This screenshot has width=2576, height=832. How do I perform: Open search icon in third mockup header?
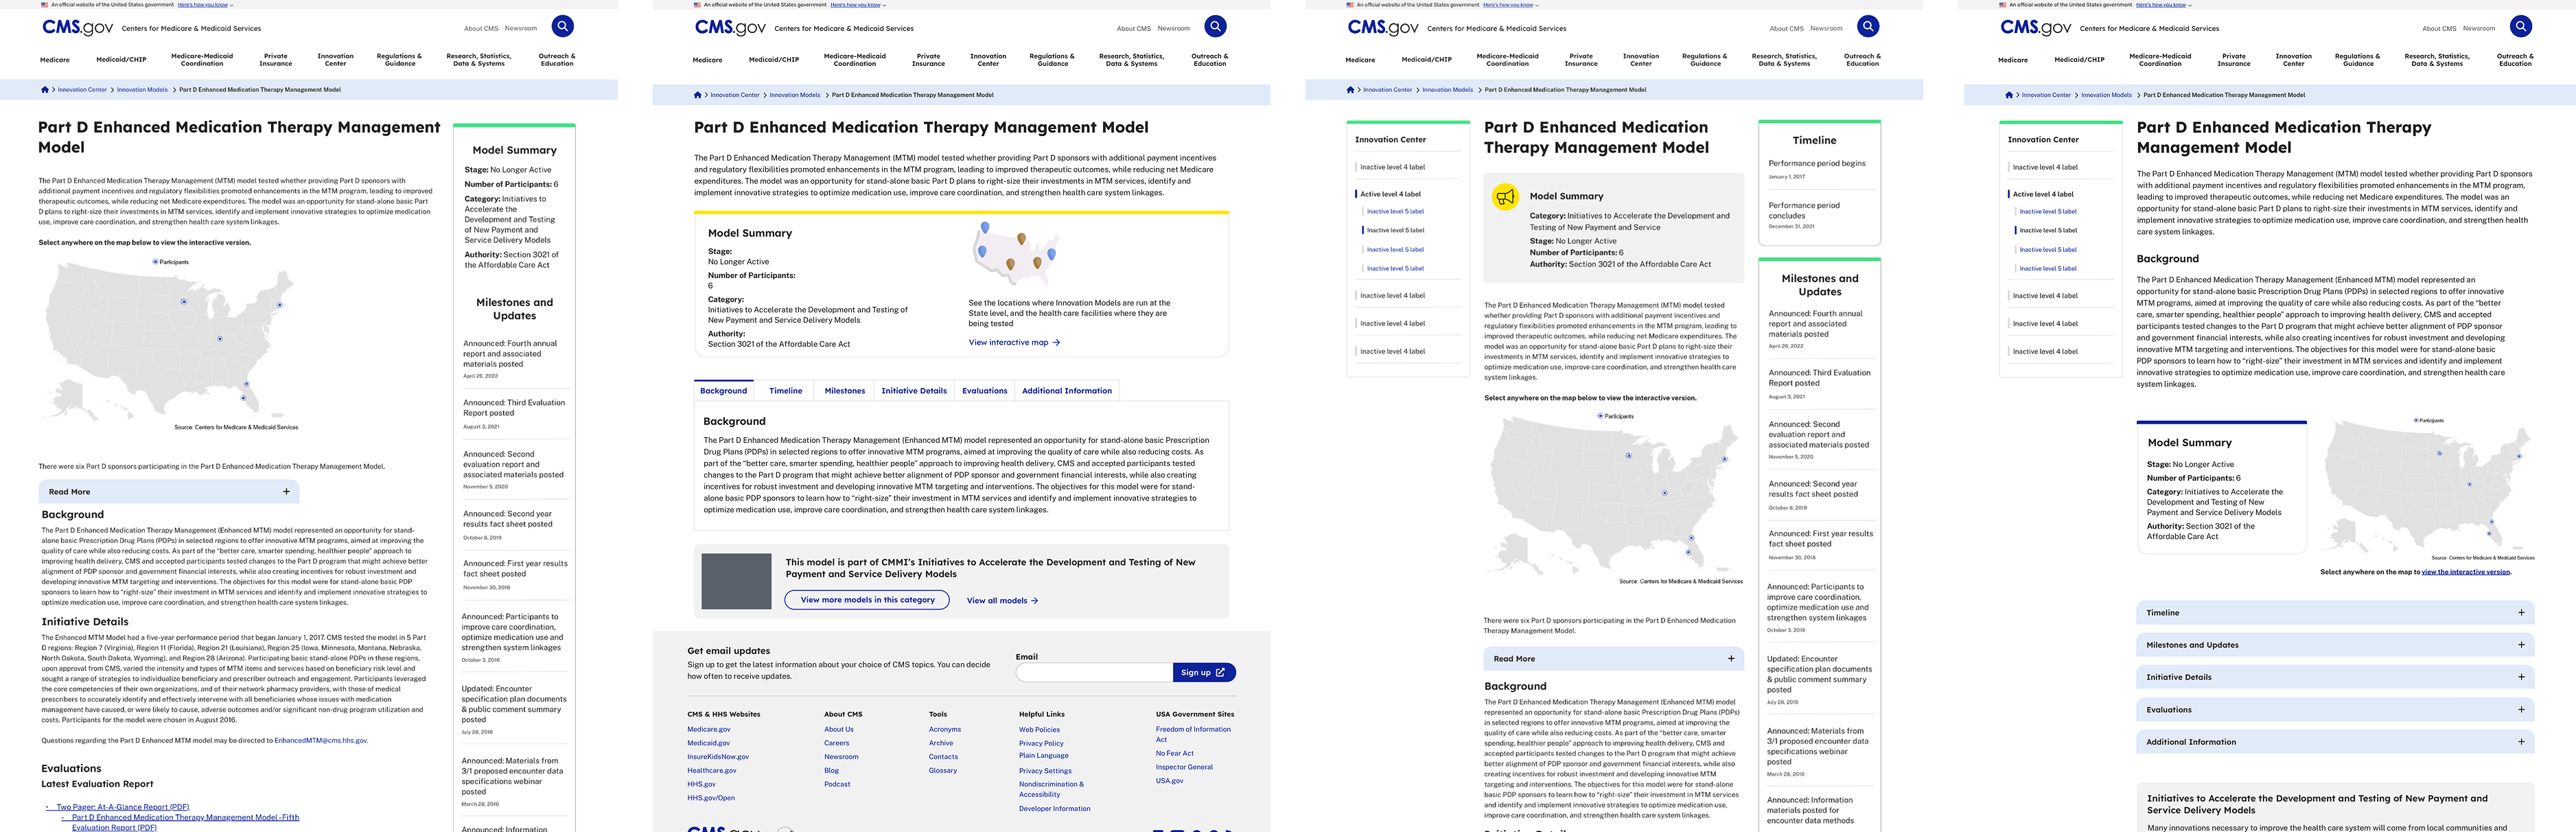click(x=1868, y=26)
